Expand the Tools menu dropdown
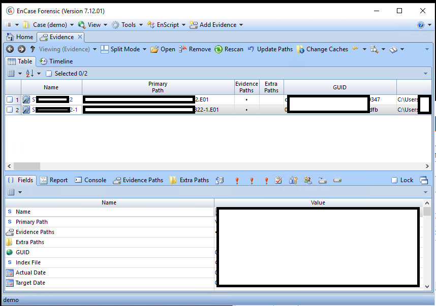 tap(141, 25)
